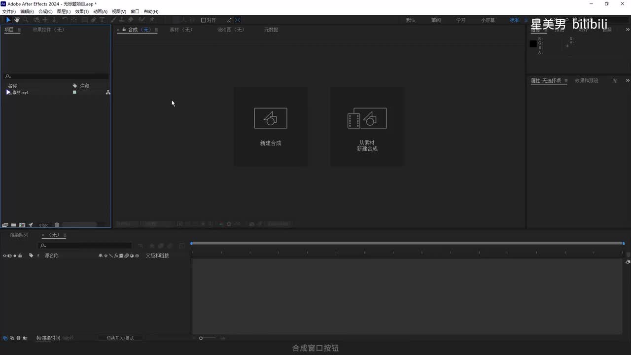
Task: Click the motion blur switch column icon
Action: [126, 255]
